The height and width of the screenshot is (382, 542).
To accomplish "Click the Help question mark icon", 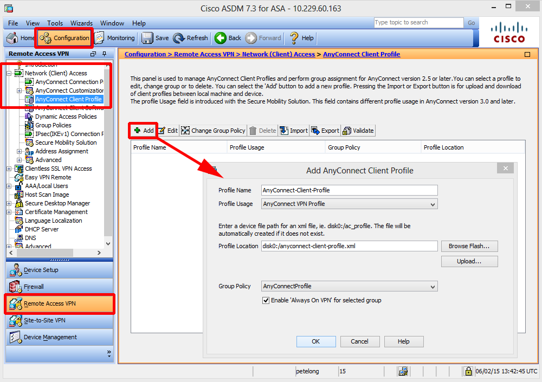I will 294,38.
